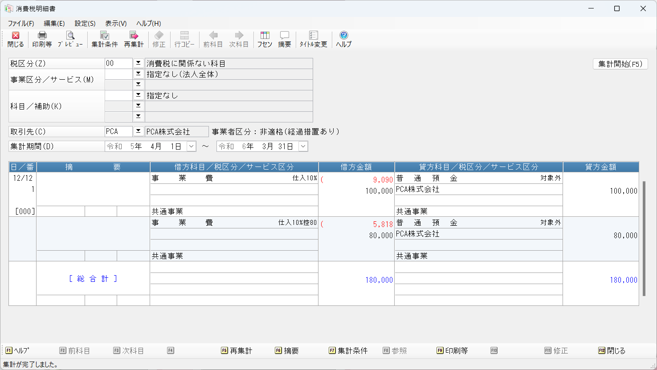Open the end date calendar dropdown
Image resolution: width=657 pixels, height=370 pixels.
click(x=303, y=146)
